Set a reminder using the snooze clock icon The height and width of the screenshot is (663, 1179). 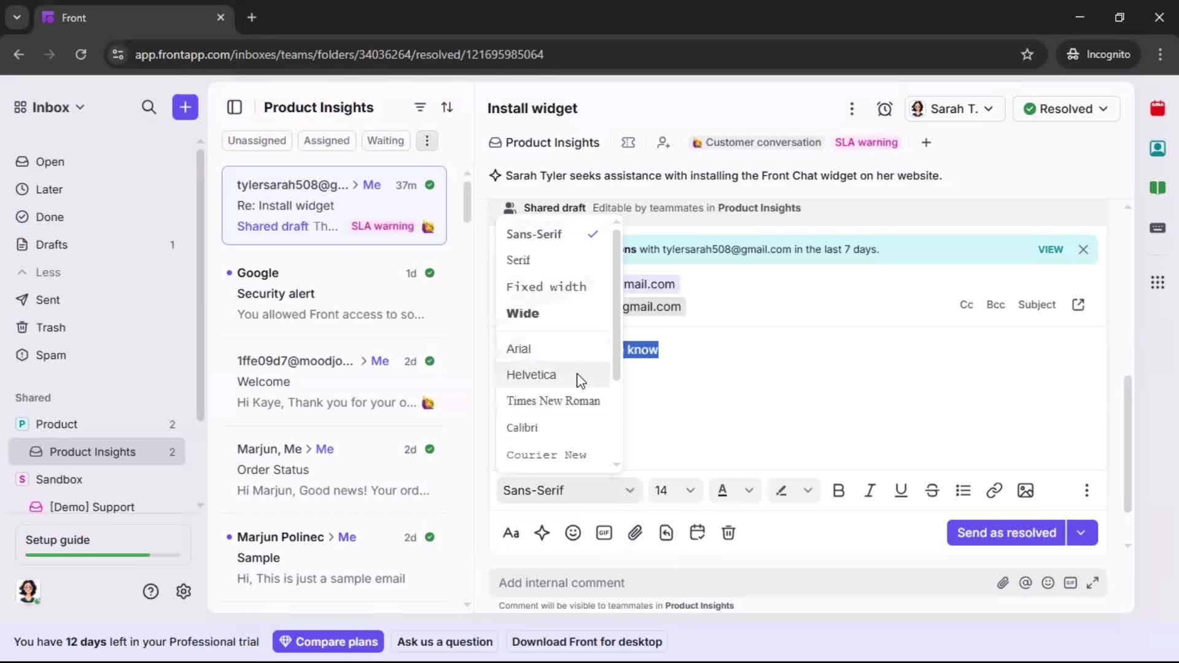(x=885, y=109)
